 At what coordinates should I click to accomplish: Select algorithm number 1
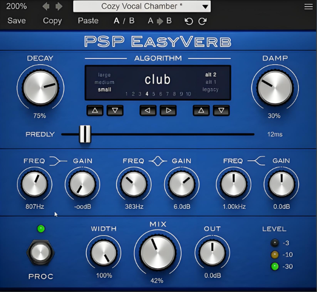(x=126, y=94)
